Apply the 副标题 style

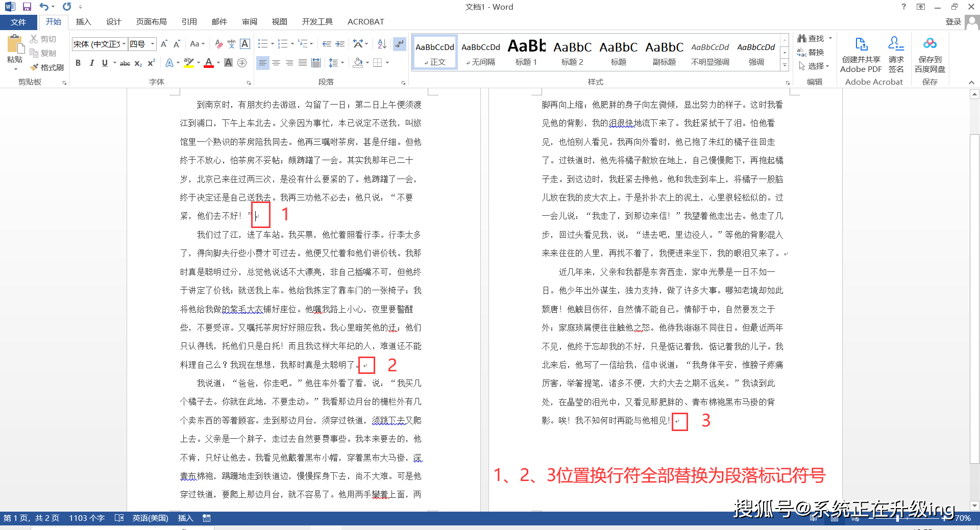664,53
